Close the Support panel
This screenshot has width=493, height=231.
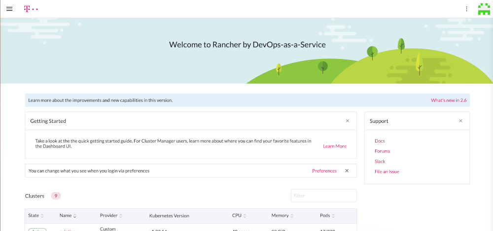pos(460,121)
